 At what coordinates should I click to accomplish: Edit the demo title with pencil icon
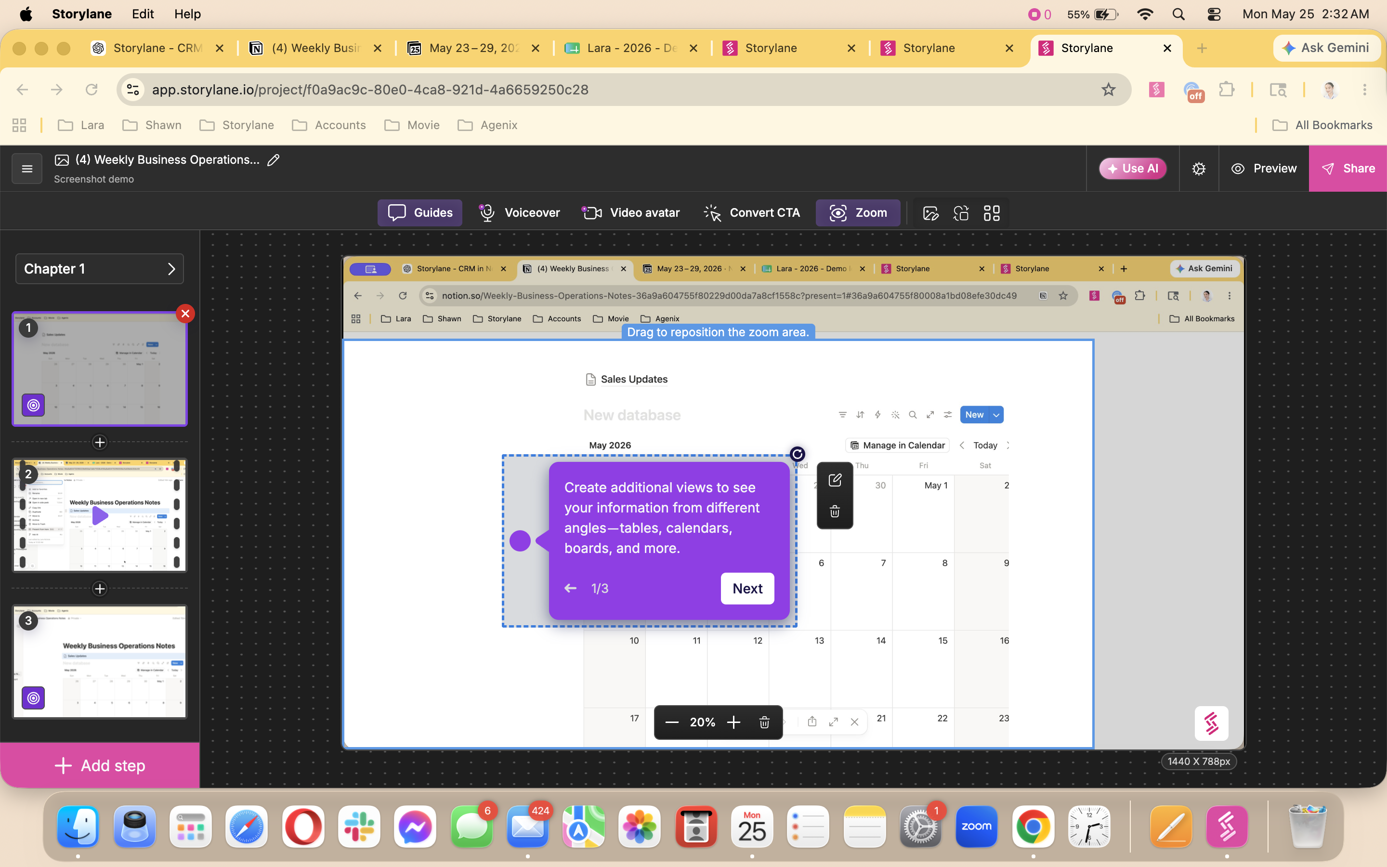tap(274, 160)
